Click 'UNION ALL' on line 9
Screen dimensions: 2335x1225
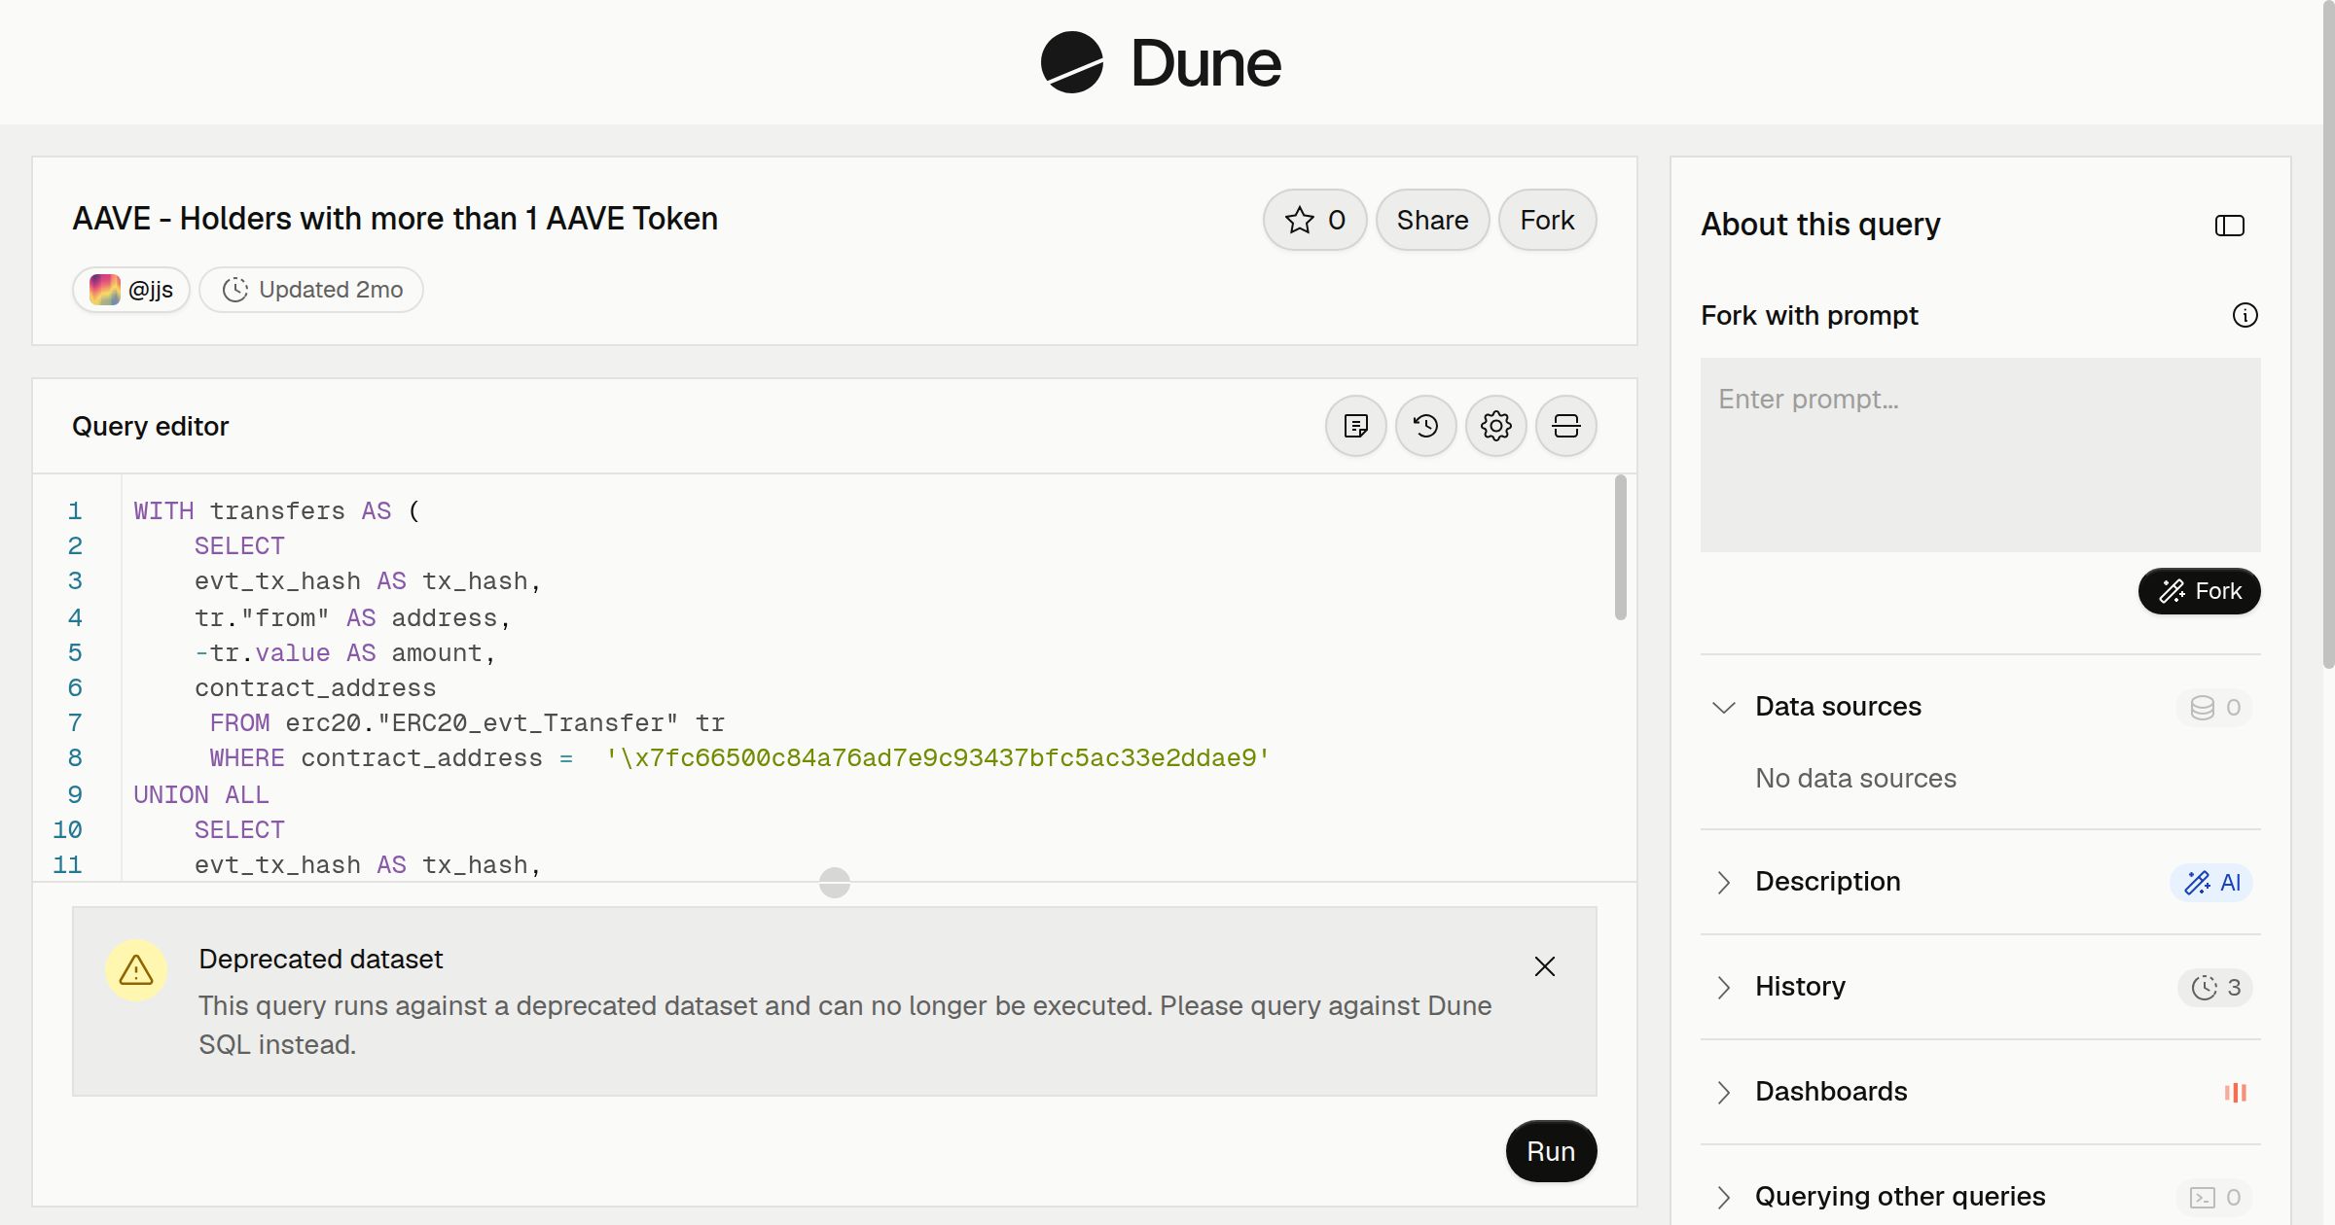pos(200,795)
